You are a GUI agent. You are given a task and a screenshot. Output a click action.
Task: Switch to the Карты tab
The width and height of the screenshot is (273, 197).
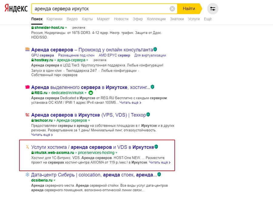click(x=87, y=19)
